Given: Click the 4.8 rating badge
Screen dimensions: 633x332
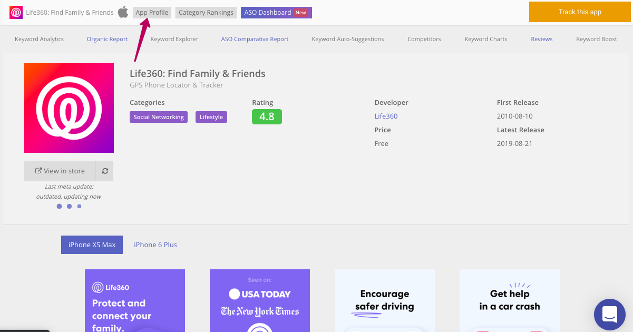Looking at the screenshot, I should (267, 116).
